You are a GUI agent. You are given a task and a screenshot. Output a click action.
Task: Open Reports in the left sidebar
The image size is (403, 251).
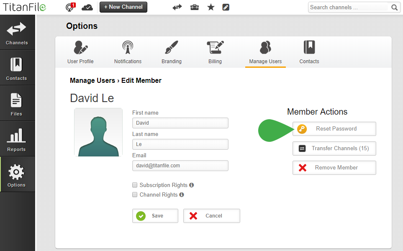(17, 139)
